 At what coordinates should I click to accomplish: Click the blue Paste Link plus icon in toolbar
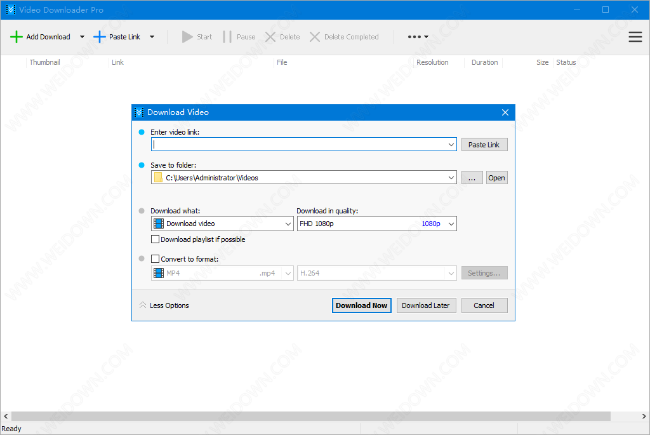pos(100,37)
